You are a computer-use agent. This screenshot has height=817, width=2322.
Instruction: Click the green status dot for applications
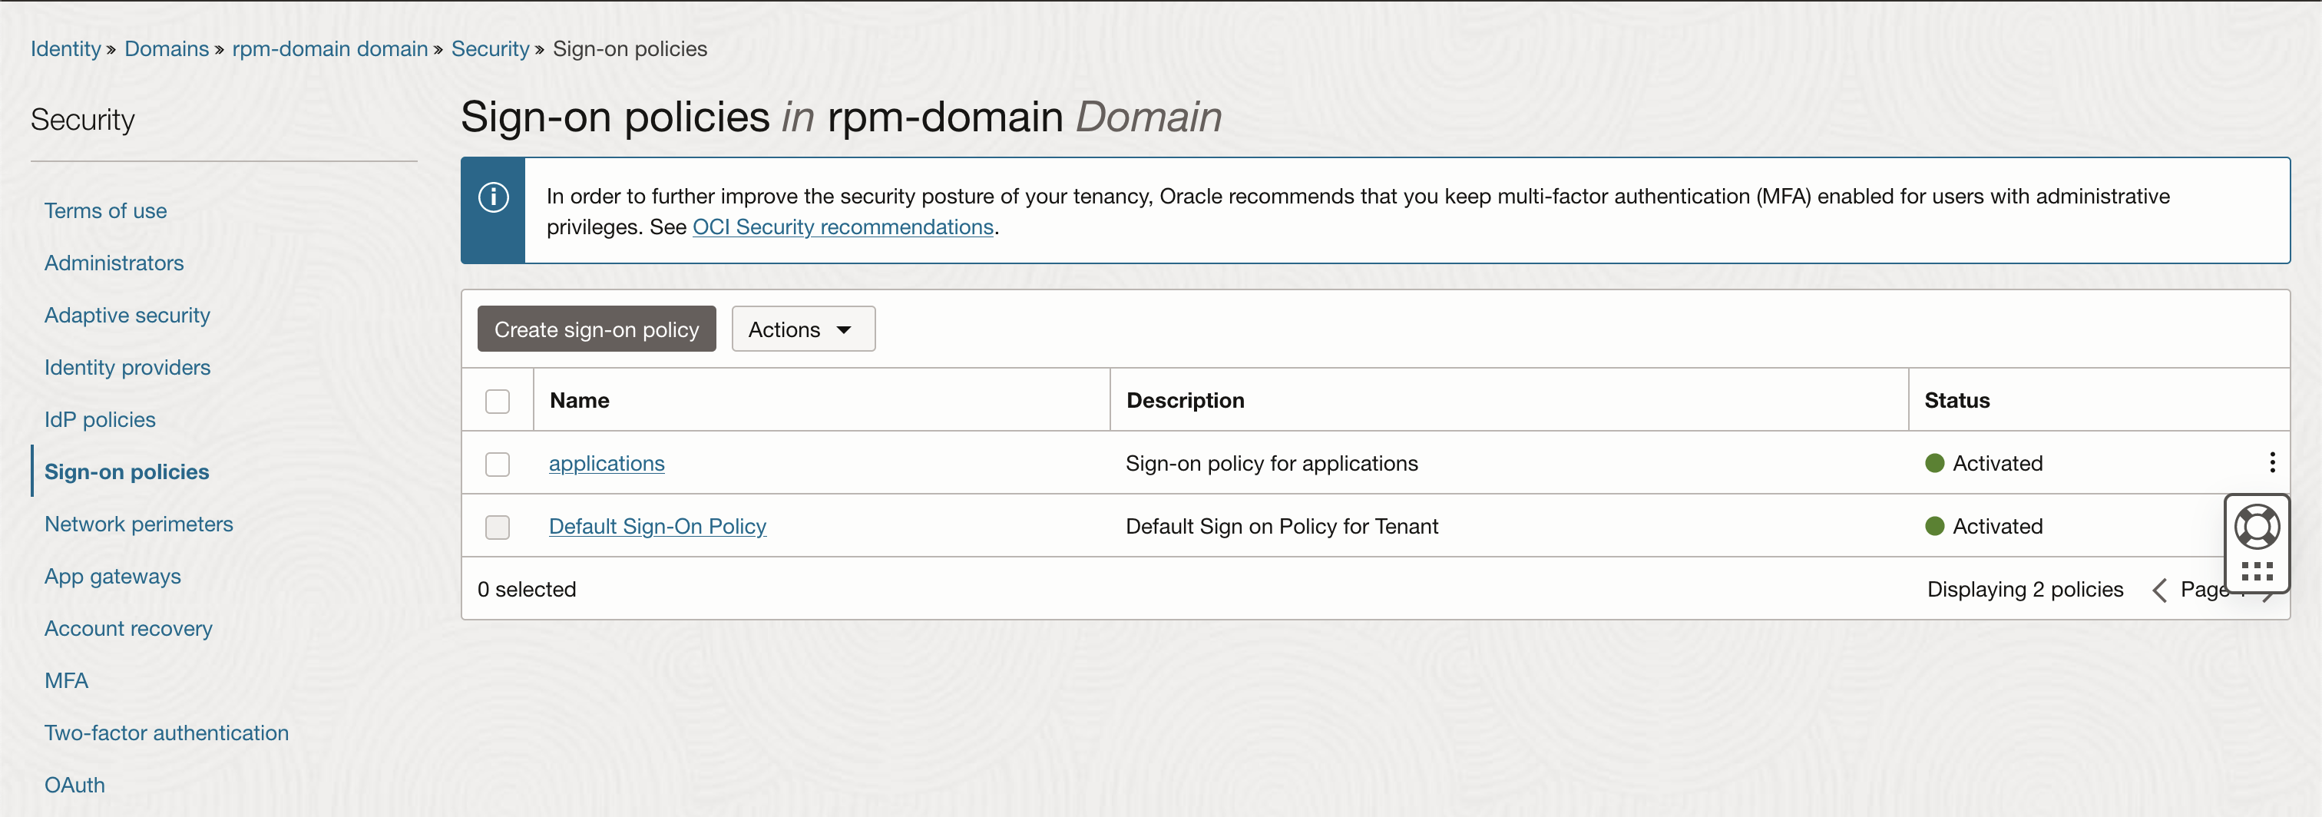click(1934, 464)
